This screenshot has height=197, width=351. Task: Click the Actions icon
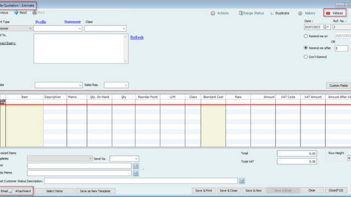tap(213, 13)
